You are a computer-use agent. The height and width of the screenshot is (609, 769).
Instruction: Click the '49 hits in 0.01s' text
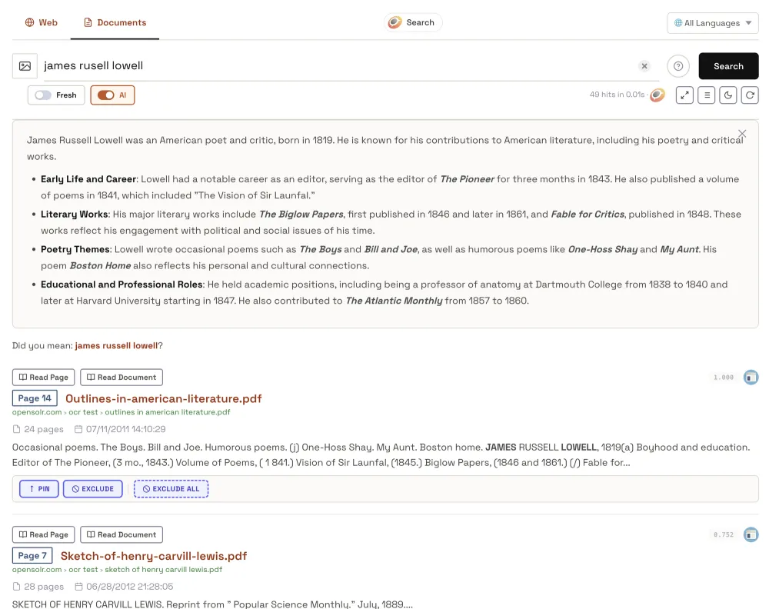click(x=617, y=95)
